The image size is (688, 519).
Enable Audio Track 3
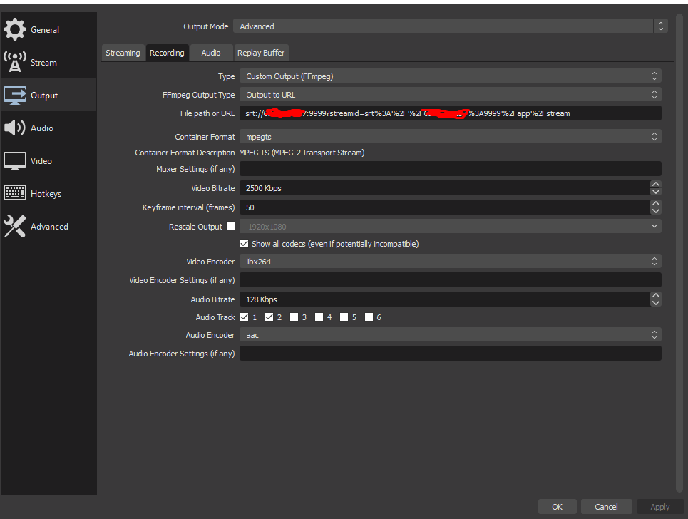pyautogui.click(x=294, y=317)
